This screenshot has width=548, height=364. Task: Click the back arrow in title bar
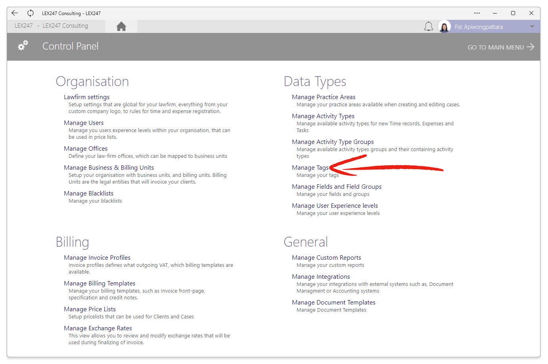[x=15, y=13]
